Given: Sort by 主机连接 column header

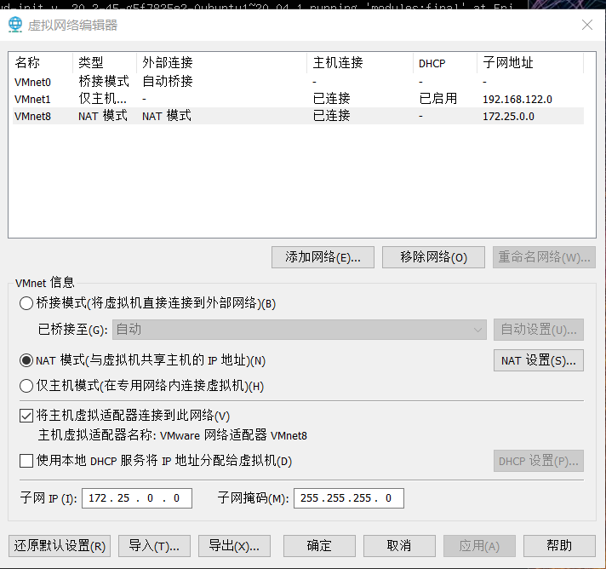Looking at the screenshot, I should [360, 63].
